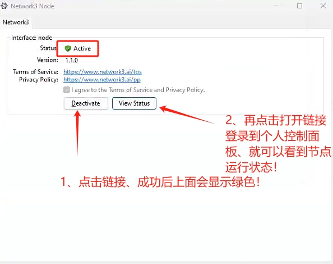Click the Privacy Policy: label

39,80
